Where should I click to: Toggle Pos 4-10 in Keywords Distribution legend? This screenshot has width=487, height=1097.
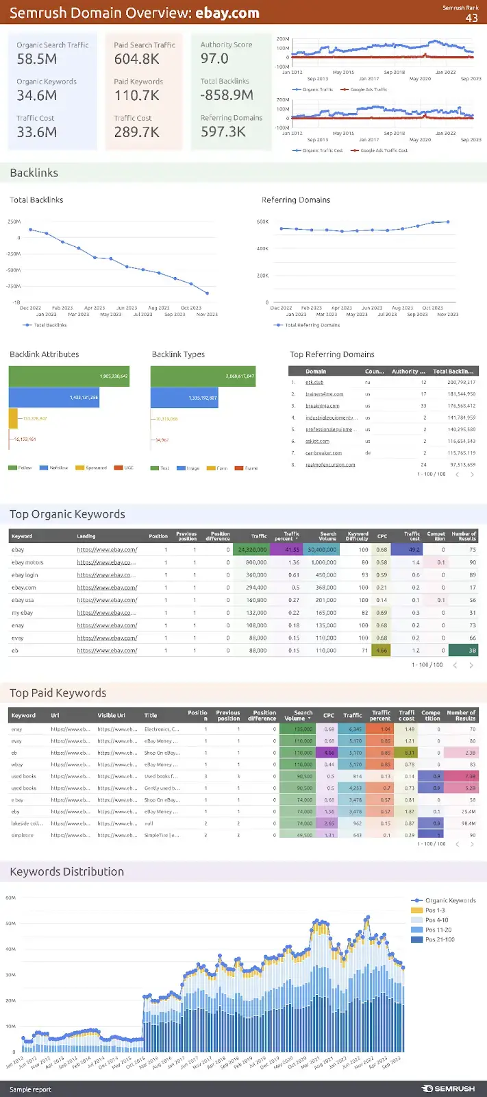429,919
